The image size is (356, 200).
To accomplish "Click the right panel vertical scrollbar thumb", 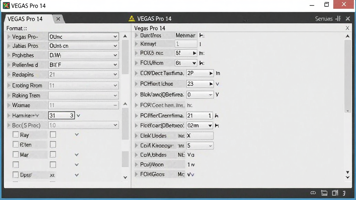I will (348, 76).
